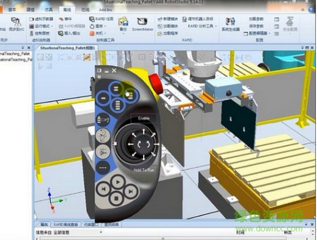The width and height of the screenshot is (317, 240).
Task: Toggle the reorient/linear motion mode key
Action: point(103,135)
